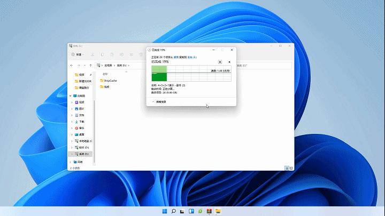Viewport: 385px width, 216px height.
Task: Go forward with the right arrow button
Action: coord(79,66)
